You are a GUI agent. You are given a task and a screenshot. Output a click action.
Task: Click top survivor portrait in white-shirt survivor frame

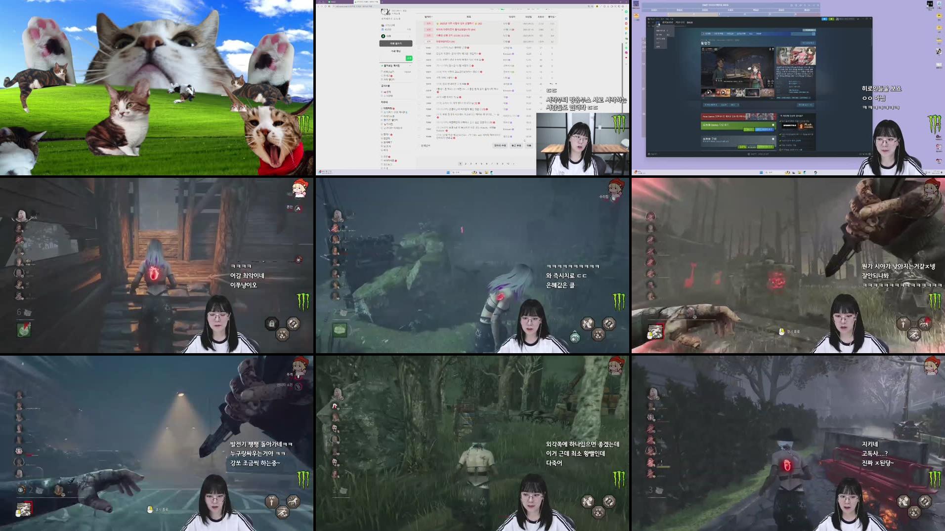[x=337, y=393]
